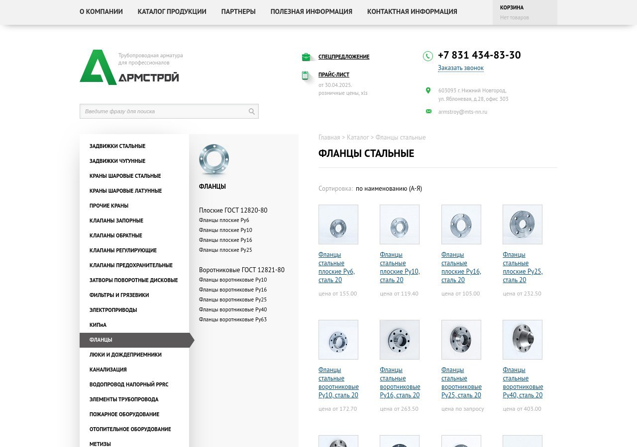The width and height of the screenshot is (637, 447).
Task: Open the Корзина cart block
Action: (x=525, y=12)
